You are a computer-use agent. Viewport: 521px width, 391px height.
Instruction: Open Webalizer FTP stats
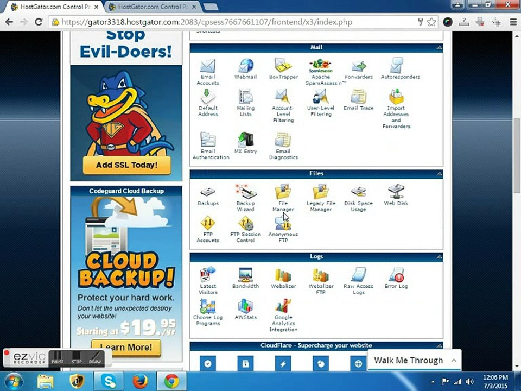coord(321,281)
